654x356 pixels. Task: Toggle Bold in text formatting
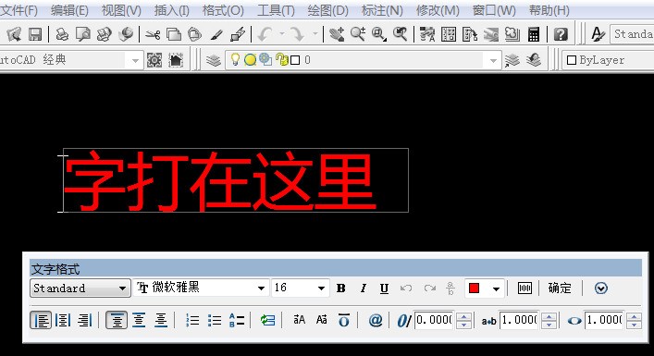coord(340,288)
